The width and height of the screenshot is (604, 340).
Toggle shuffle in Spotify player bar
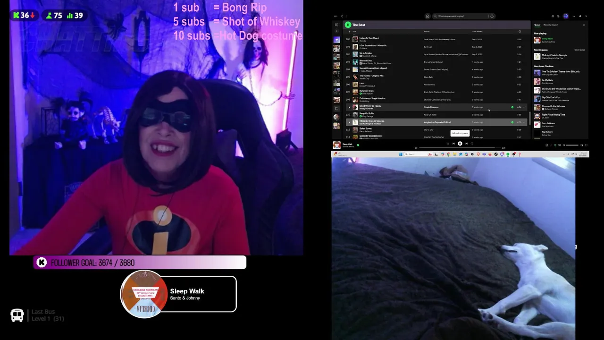click(x=448, y=144)
